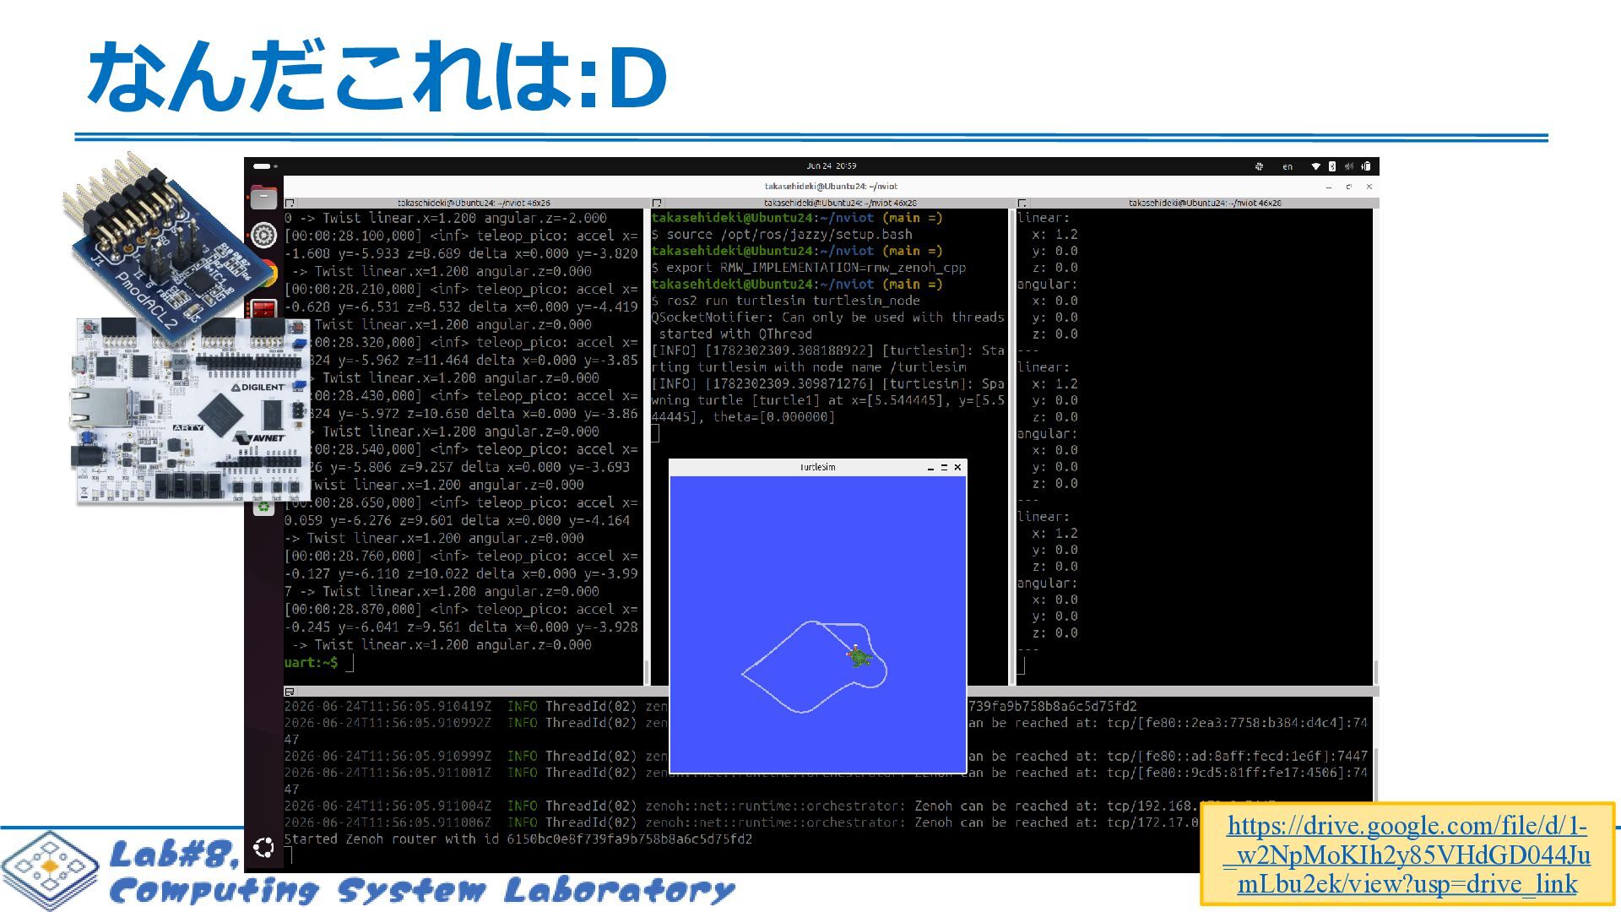Open the group icon of the turtlesim command pane
This screenshot has width=1621, height=912.
pos(656,204)
